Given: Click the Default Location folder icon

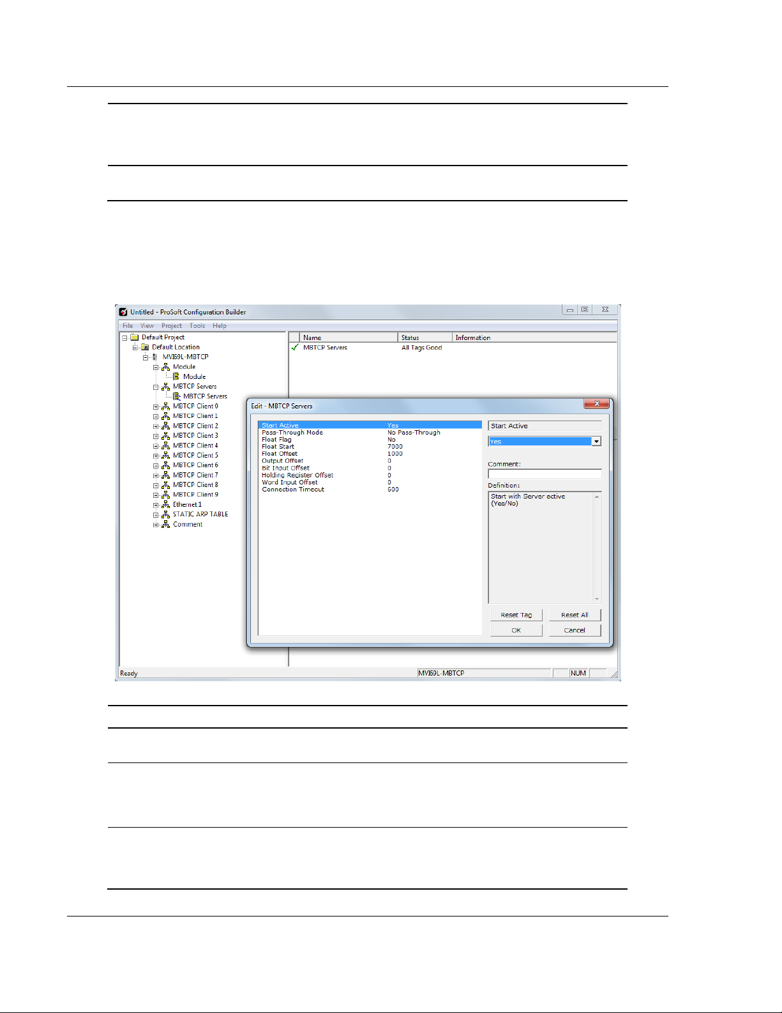Looking at the screenshot, I should click(145, 347).
